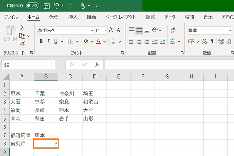Click the Insert Function fx icon
The height and width of the screenshot is (156, 234).
97,64
